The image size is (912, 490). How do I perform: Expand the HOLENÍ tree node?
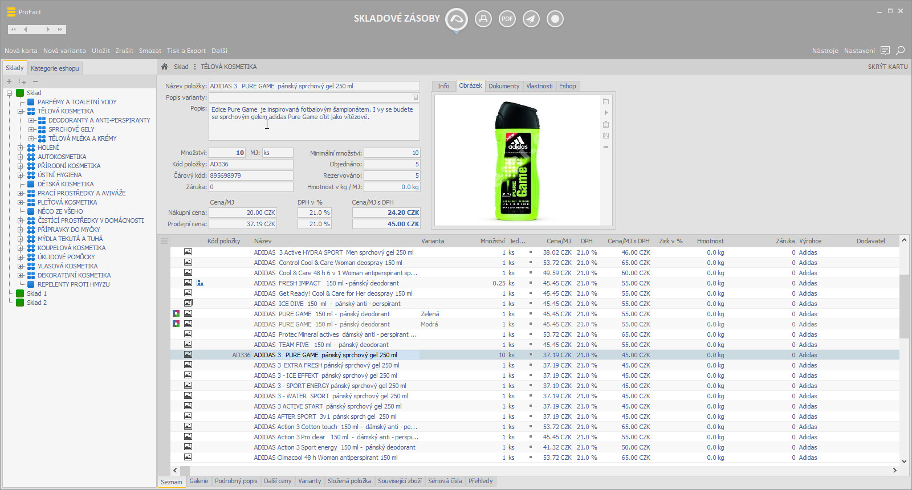[x=20, y=148]
